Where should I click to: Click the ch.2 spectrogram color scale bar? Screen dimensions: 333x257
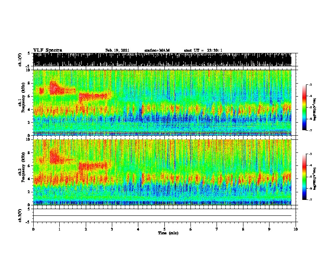(304, 177)
